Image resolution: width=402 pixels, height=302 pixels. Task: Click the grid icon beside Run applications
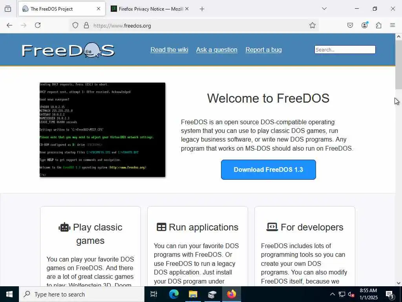point(161,227)
